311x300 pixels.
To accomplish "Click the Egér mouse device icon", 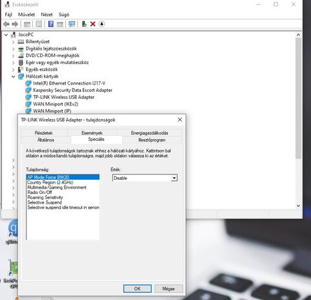I will pos(21,63).
